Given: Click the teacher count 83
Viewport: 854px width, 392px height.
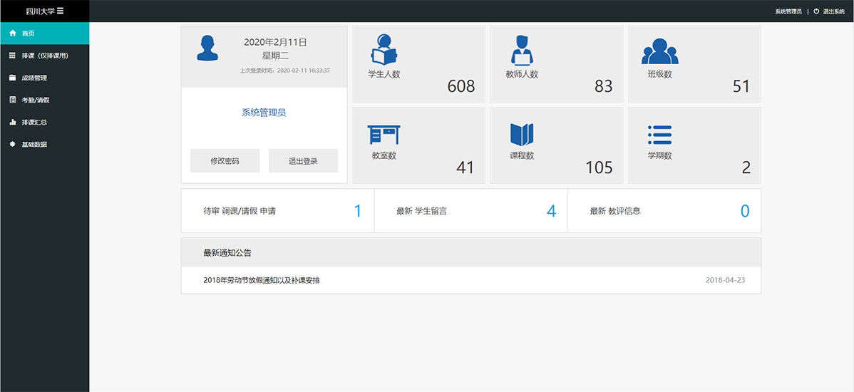Looking at the screenshot, I should tap(604, 86).
